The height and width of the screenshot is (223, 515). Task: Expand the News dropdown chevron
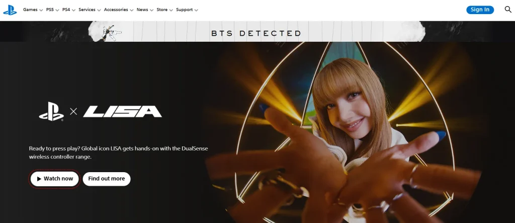click(x=151, y=10)
